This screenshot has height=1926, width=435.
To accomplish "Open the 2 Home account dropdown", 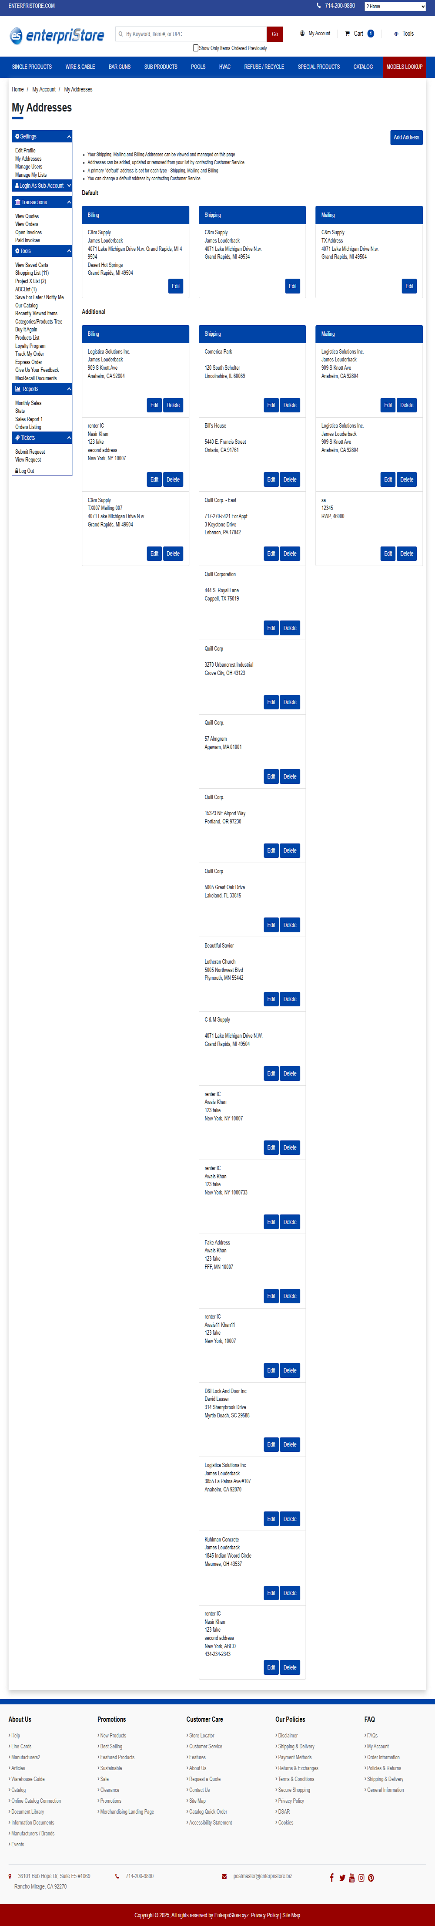I will tap(395, 6).
